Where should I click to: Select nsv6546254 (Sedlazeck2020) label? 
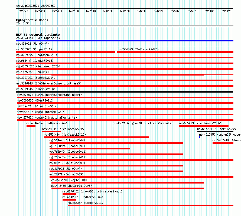(x=47, y=123)
